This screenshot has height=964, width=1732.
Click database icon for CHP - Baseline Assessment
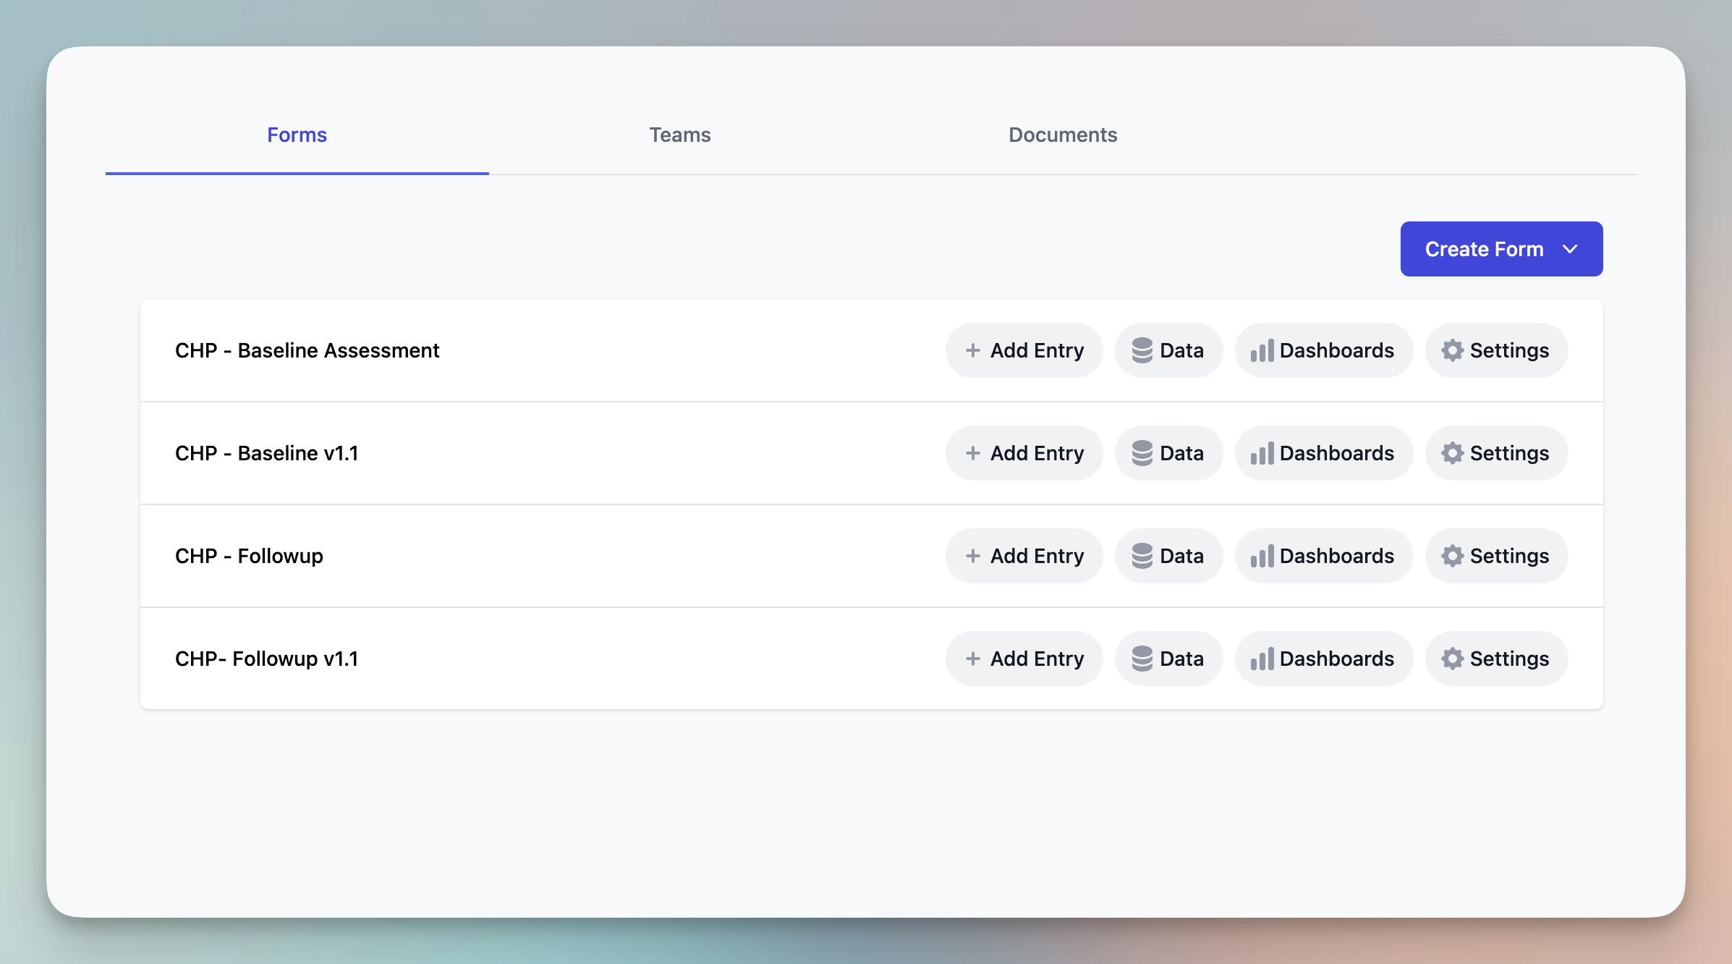tap(1142, 350)
